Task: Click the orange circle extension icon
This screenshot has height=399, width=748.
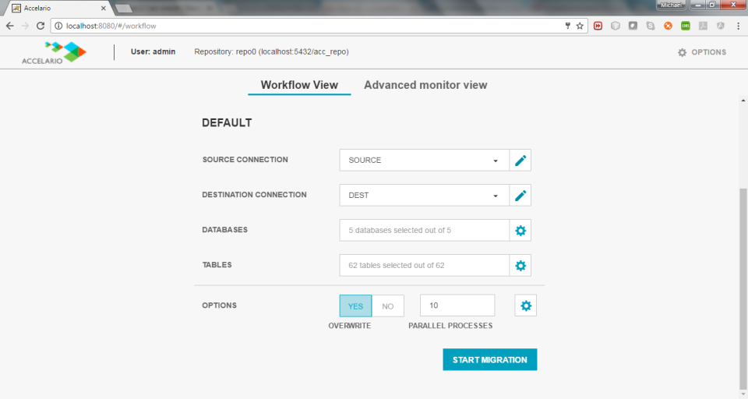Action: coord(668,26)
